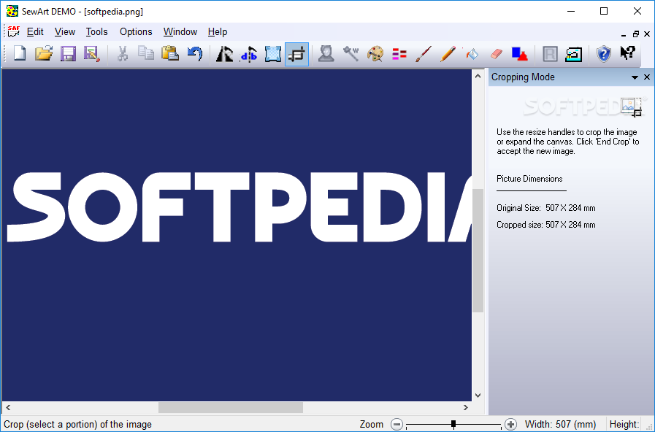Click the Cut scissors icon
The width and height of the screenshot is (655, 432).
123,54
